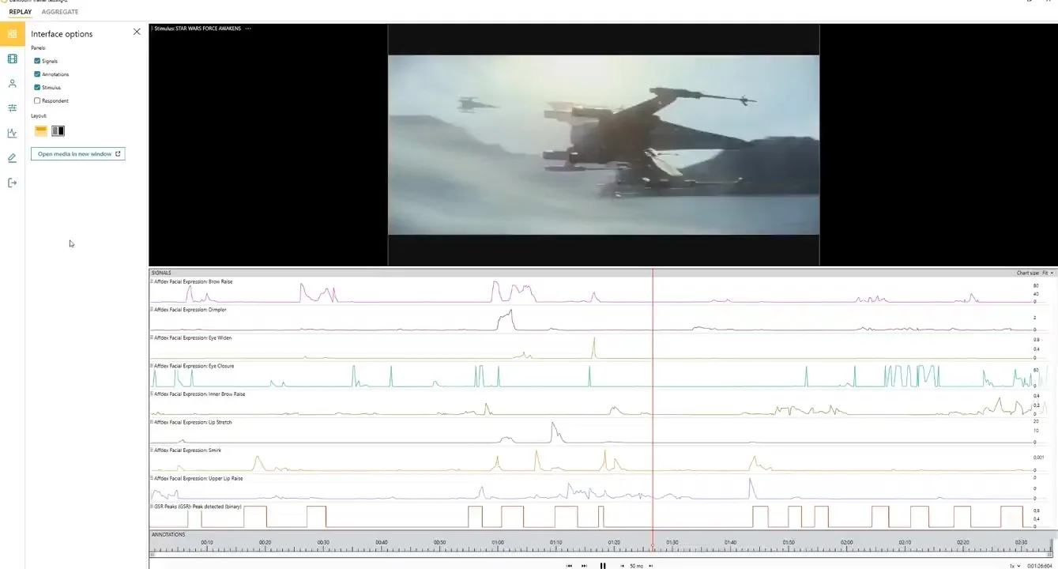
Task: Grab the Eye Closure signal row handle
Action: (152, 366)
